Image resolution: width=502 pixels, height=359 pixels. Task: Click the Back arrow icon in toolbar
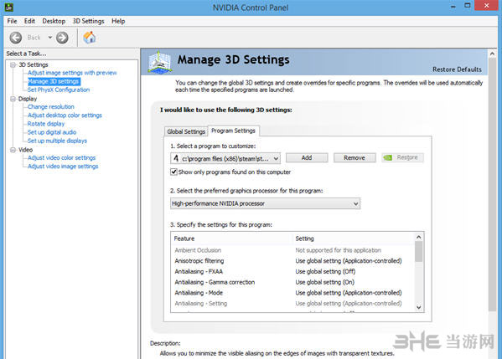[15, 38]
